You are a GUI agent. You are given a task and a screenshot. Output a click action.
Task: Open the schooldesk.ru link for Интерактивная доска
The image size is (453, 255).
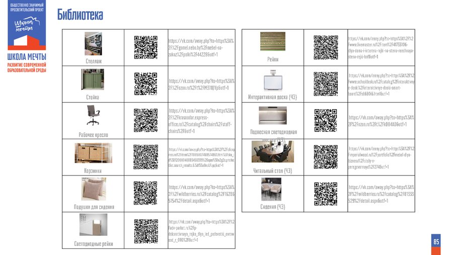(x=382, y=85)
